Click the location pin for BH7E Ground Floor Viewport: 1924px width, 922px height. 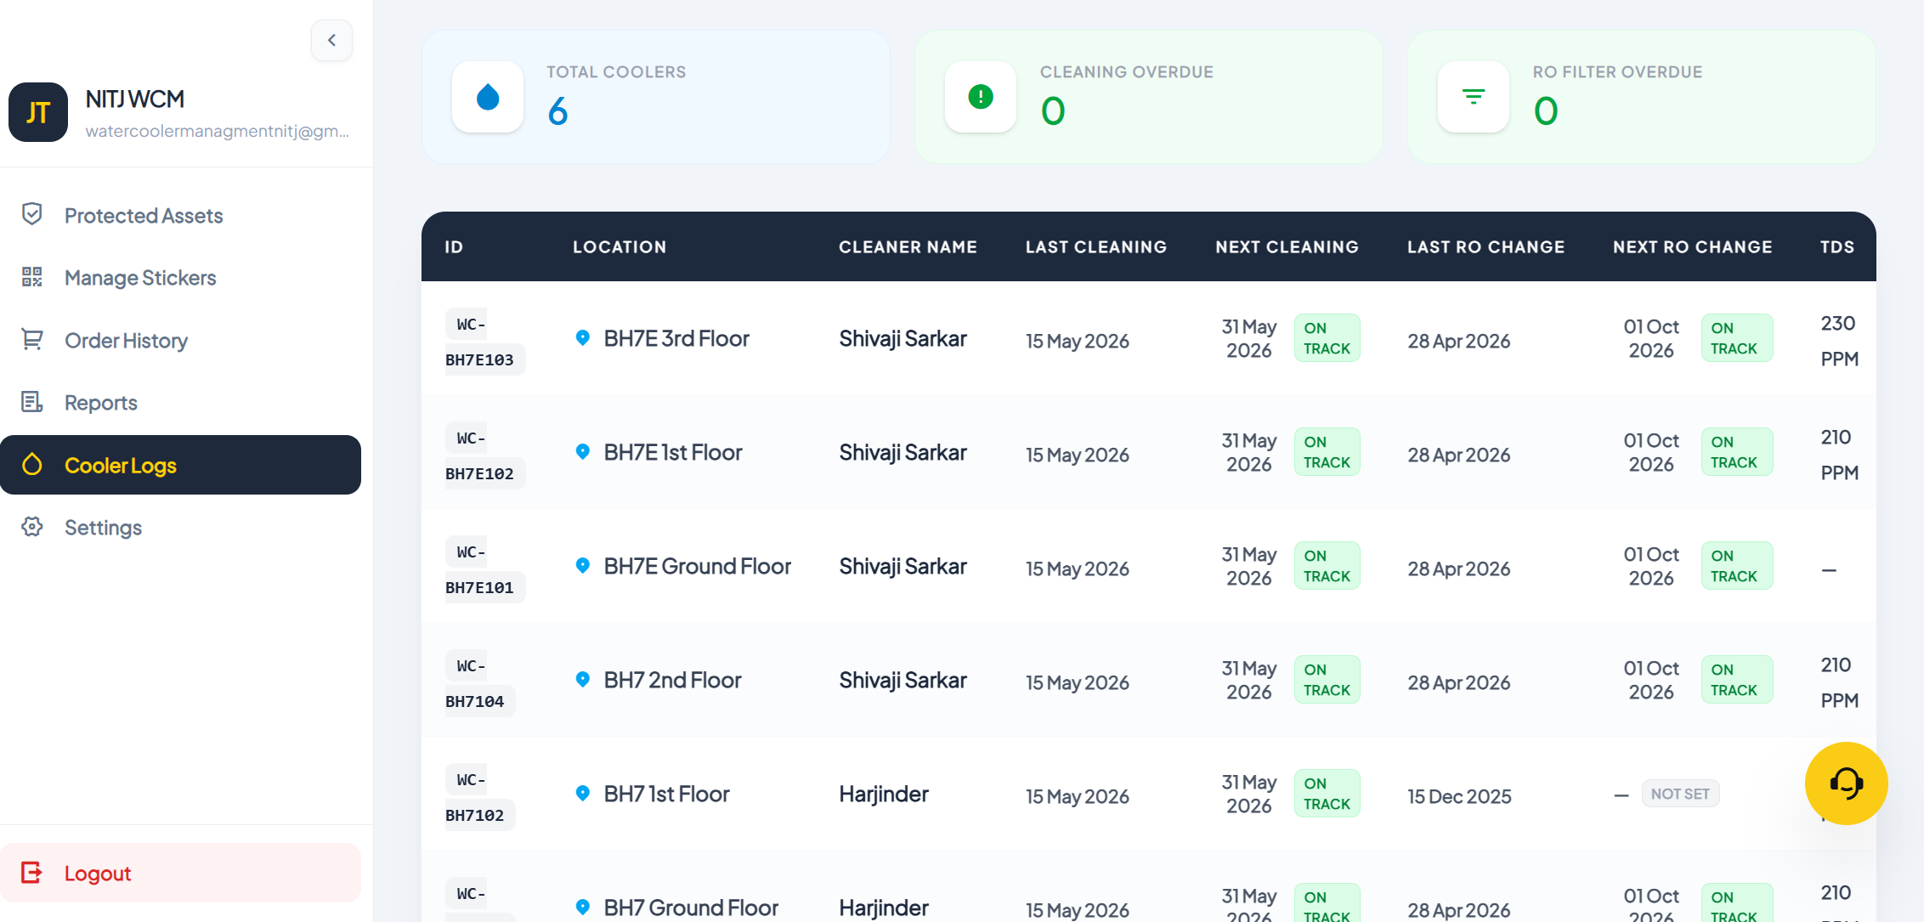583,566
